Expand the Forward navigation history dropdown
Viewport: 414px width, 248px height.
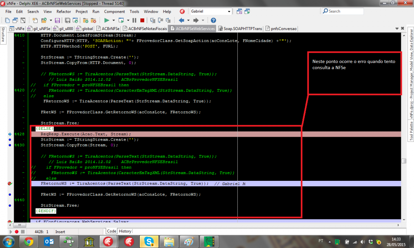point(203,20)
